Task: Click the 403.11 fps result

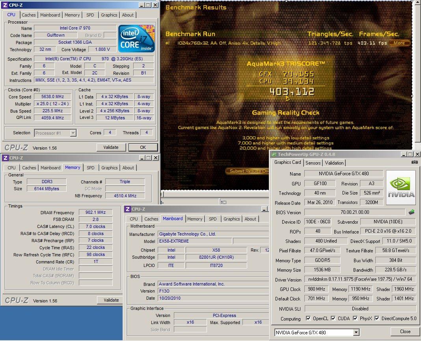Action: 372,43
